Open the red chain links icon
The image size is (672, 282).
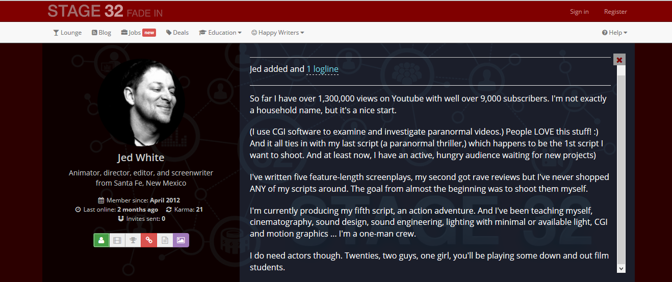click(x=149, y=240)
